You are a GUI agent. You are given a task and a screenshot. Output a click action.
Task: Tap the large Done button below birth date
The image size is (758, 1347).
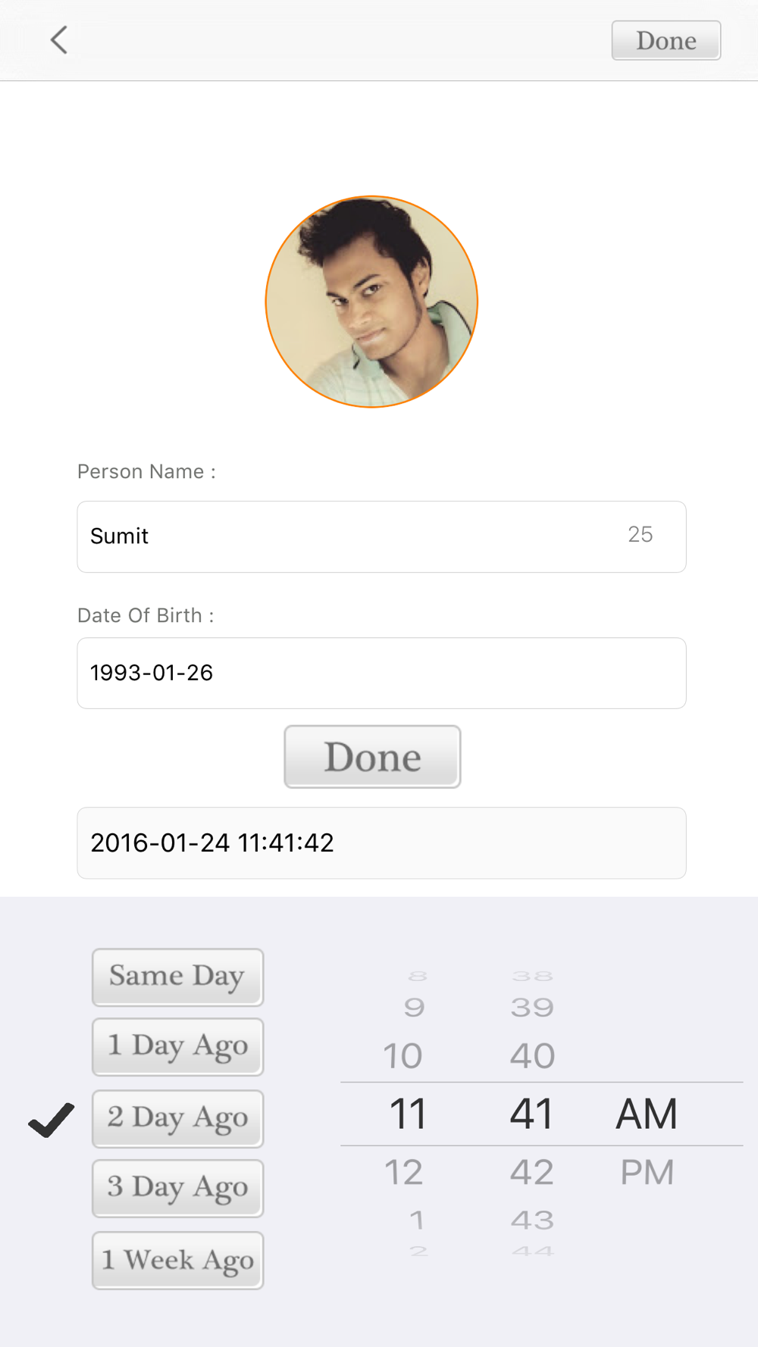(x=372, y=757)
